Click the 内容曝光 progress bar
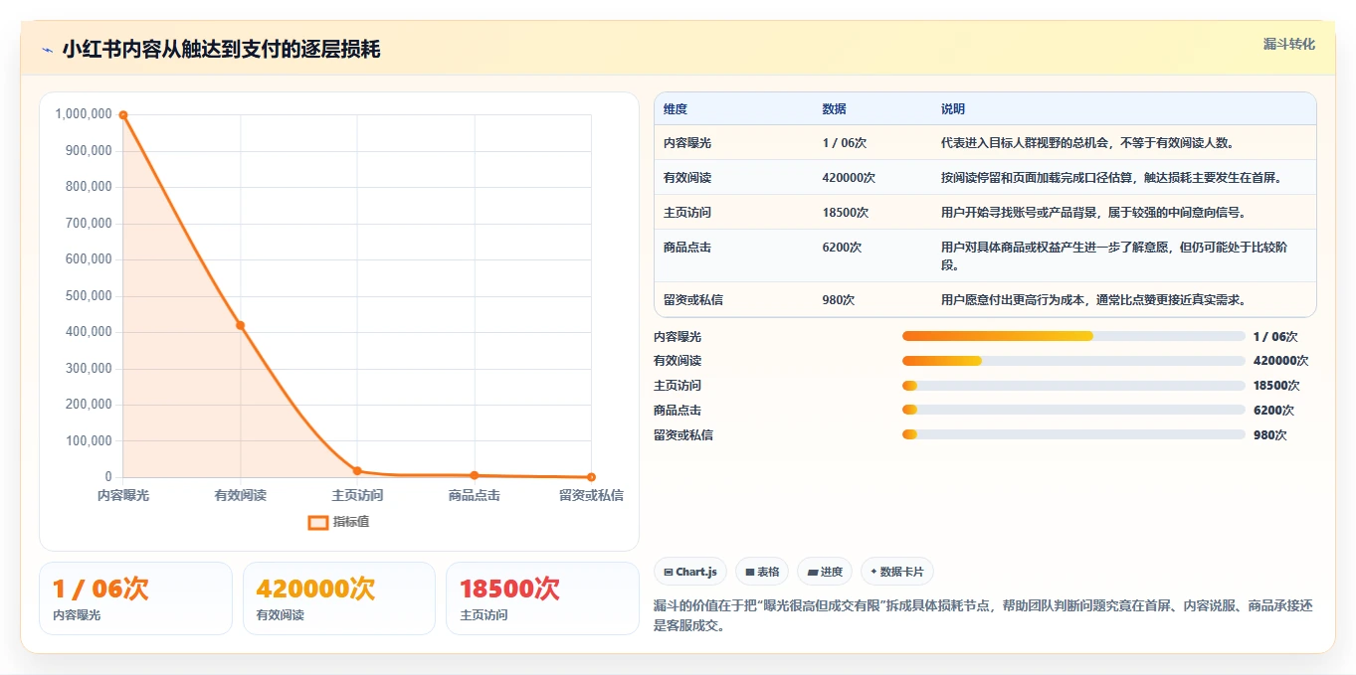The width and height of the screenshot is (1356, 675). [1073, 336]
